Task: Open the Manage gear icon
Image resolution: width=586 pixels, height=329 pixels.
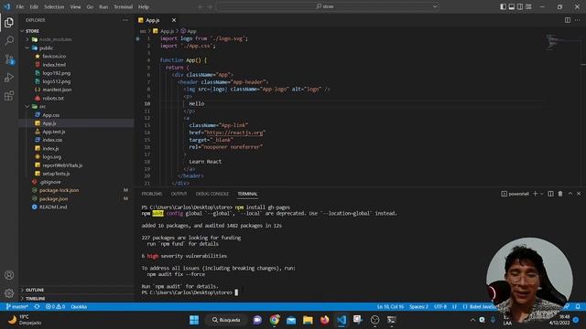Action: 9,293
